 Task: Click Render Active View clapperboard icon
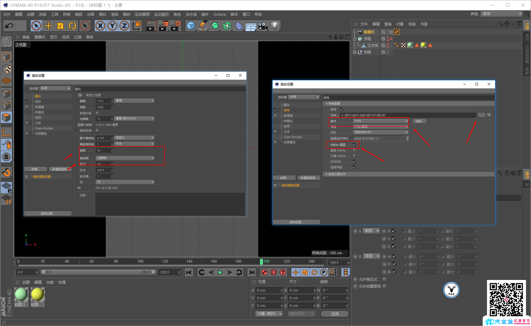click(151, 26)
